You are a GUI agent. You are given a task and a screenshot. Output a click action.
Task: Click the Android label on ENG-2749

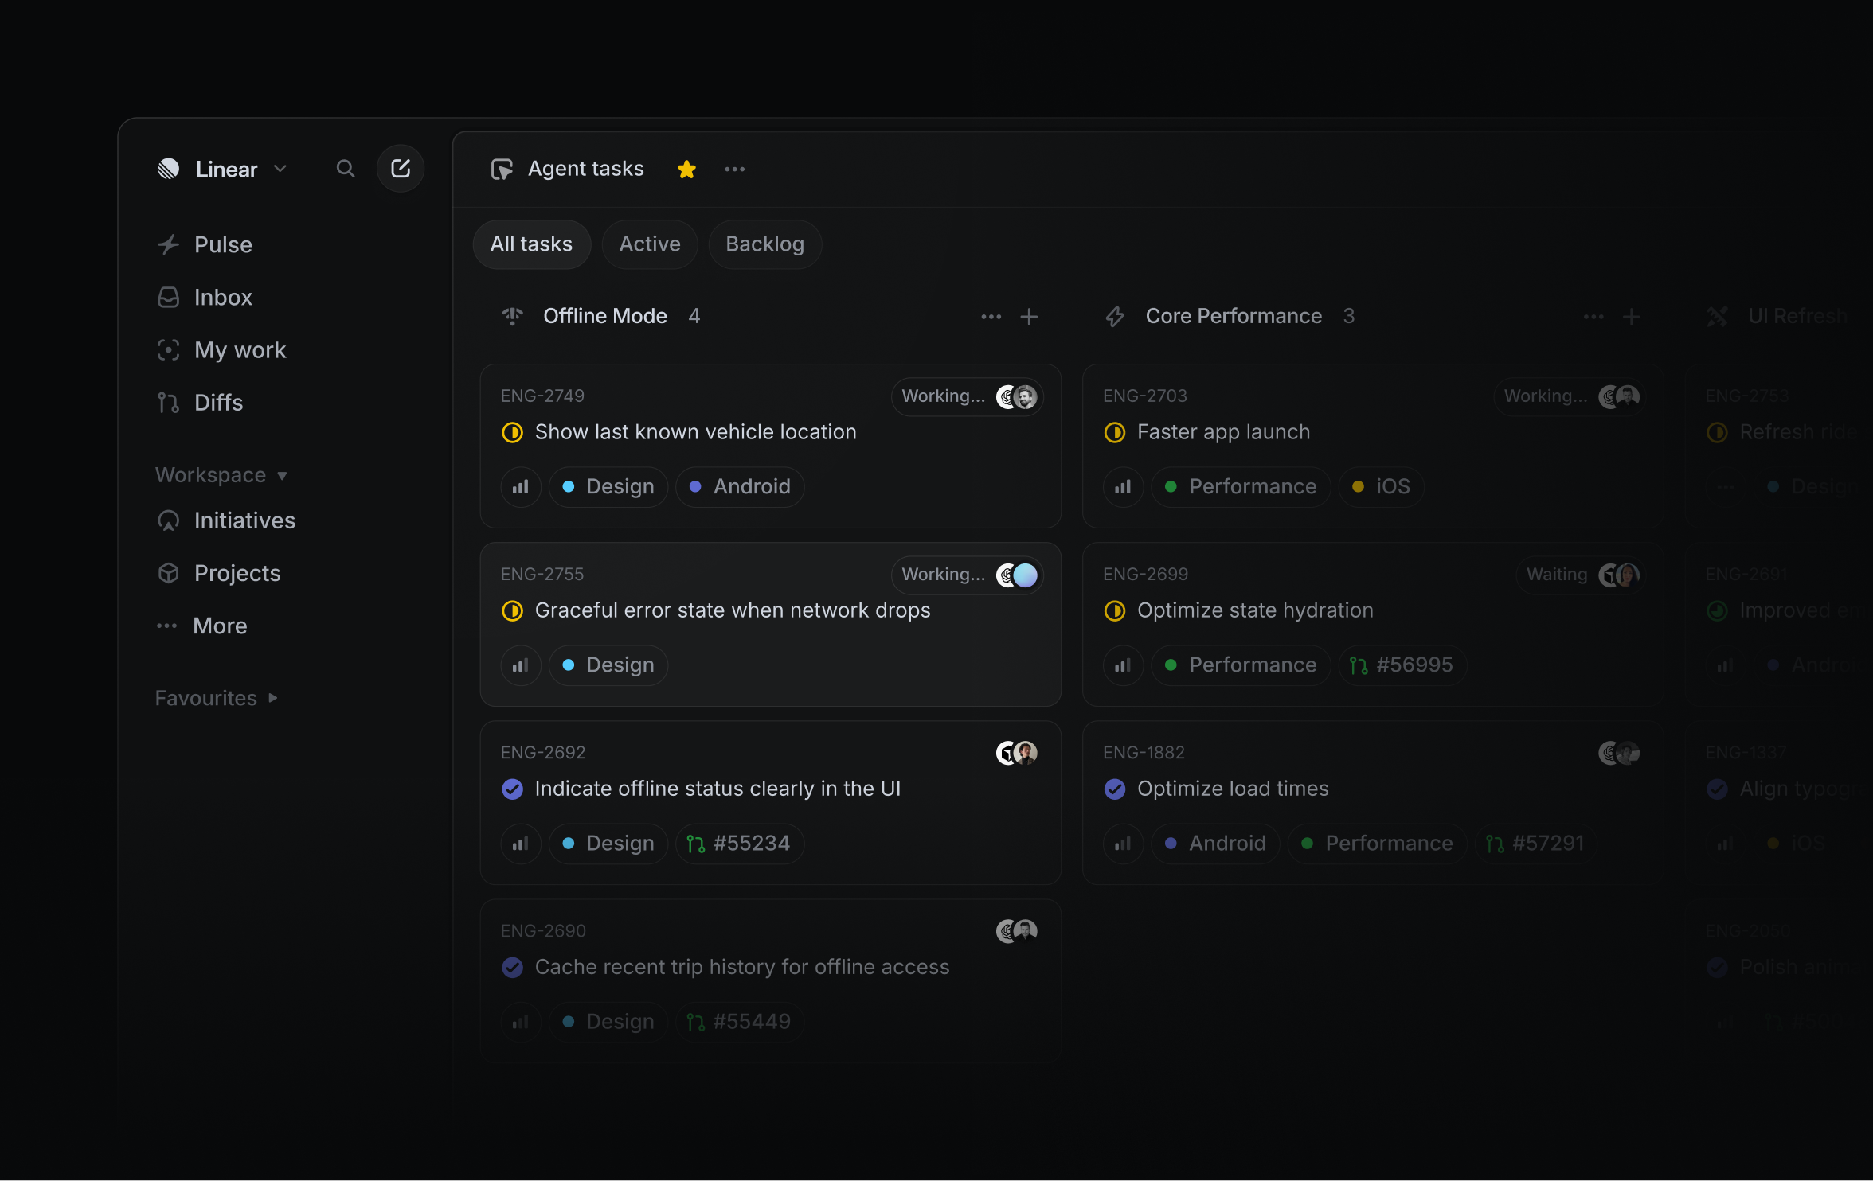(740, 487)
